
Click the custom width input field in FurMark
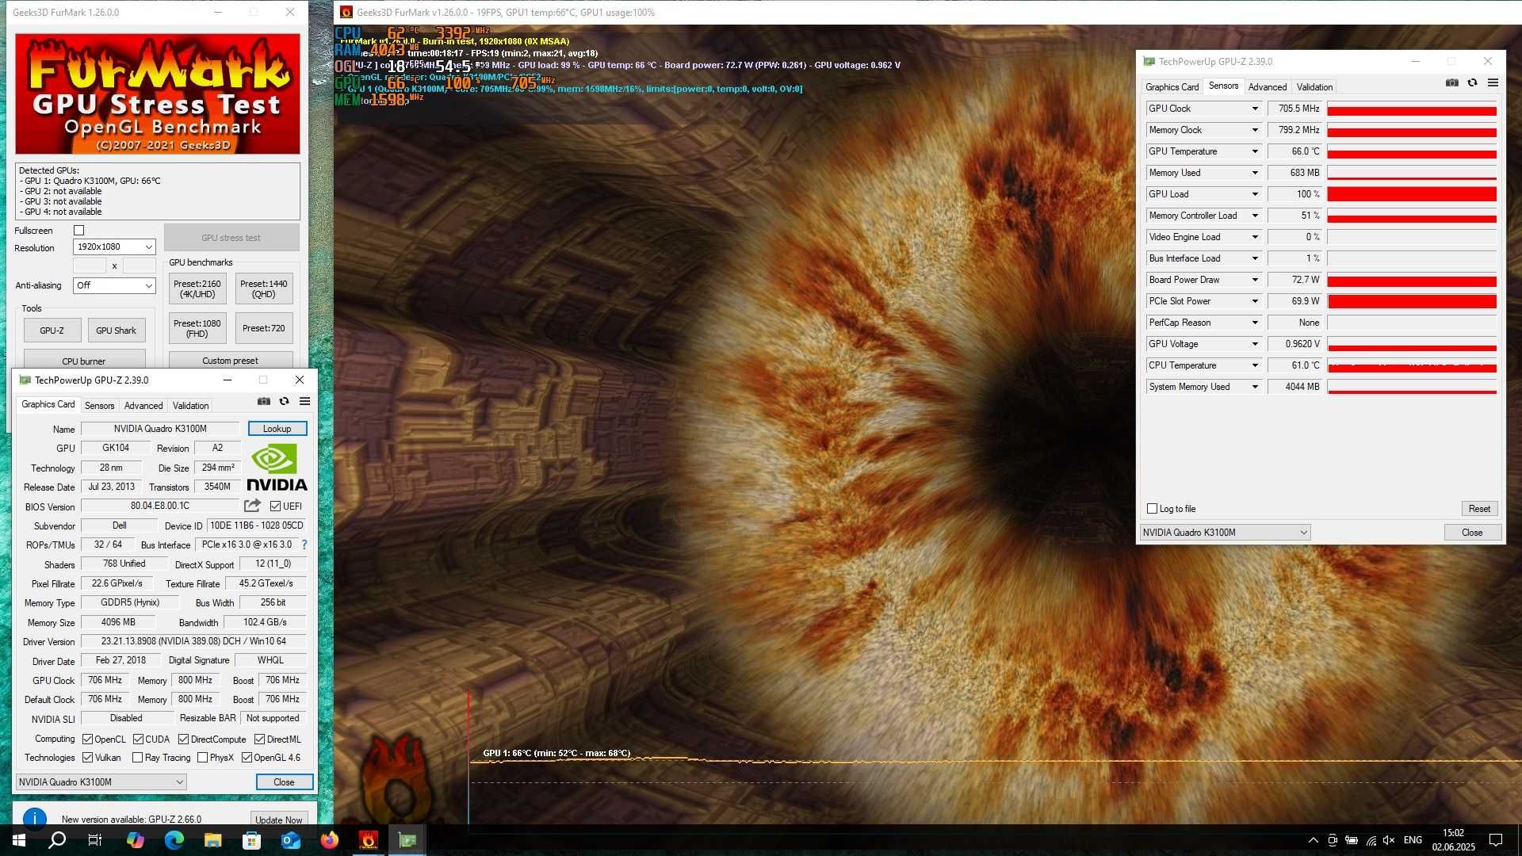(x=90, y=266)
